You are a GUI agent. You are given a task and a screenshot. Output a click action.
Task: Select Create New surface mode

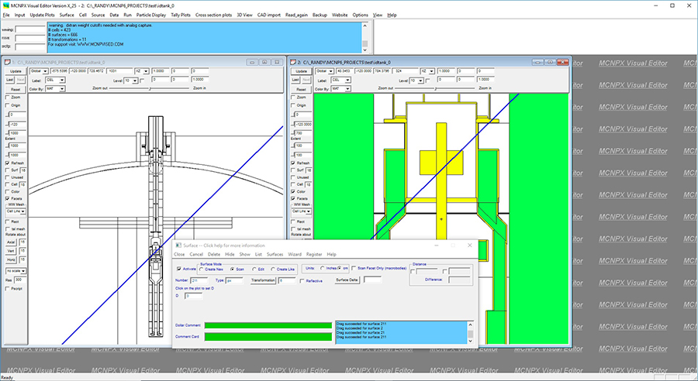coord(202,269)
